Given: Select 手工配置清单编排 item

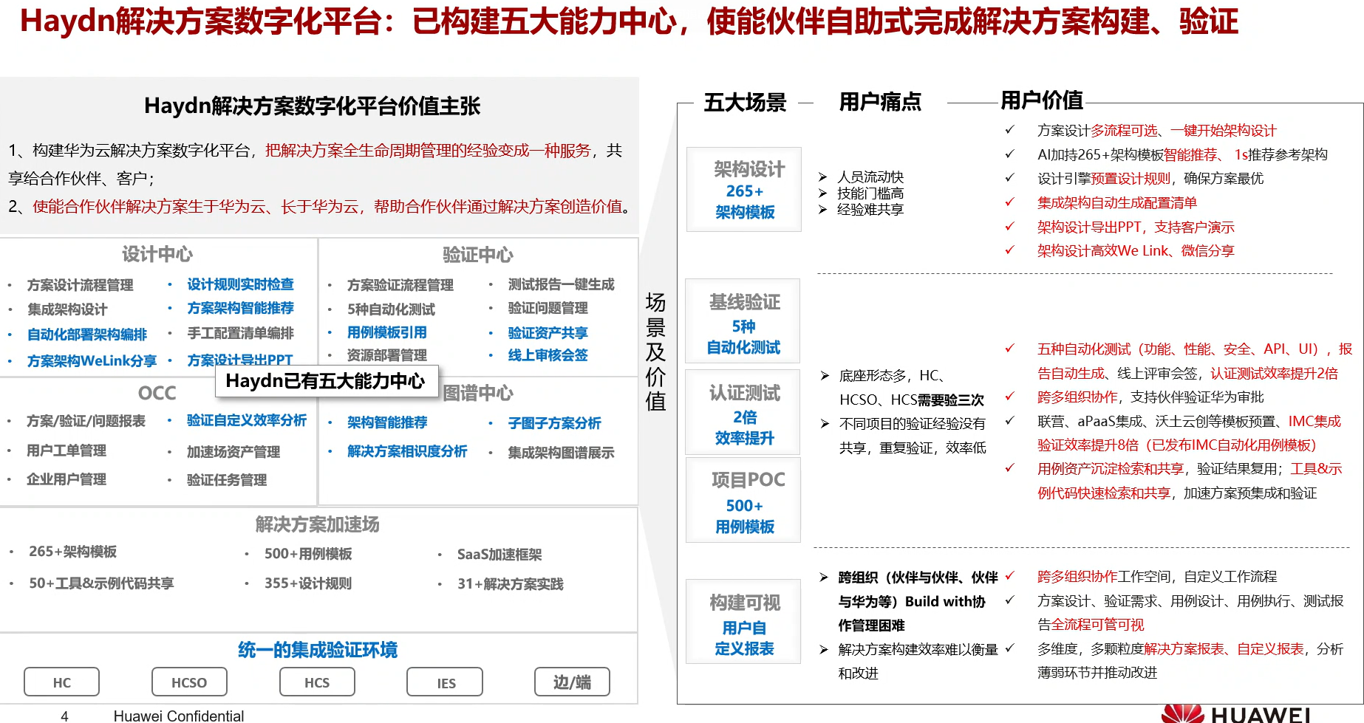Looking at the screenshot, I should [240, 333].
